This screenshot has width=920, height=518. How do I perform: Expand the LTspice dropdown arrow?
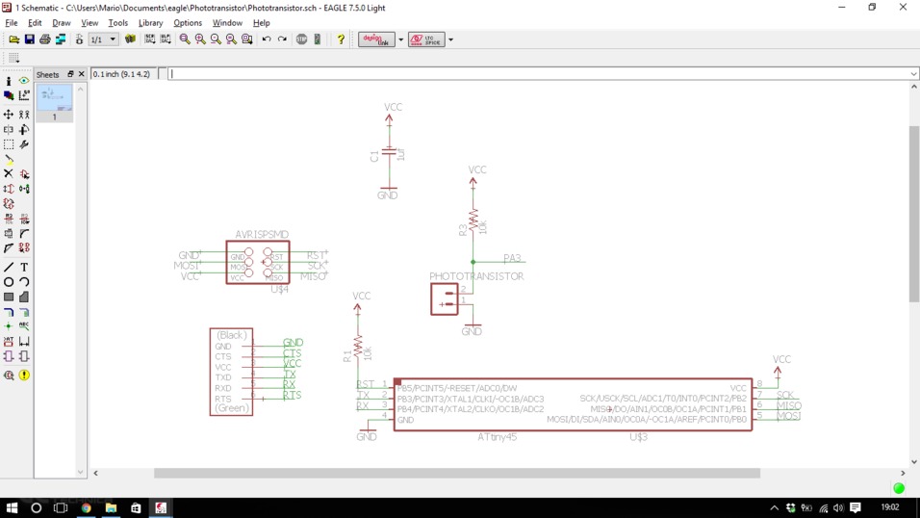click(x=450, y=39)
